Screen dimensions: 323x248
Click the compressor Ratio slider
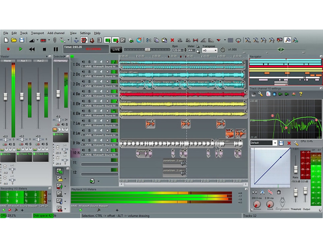[295, 170]
